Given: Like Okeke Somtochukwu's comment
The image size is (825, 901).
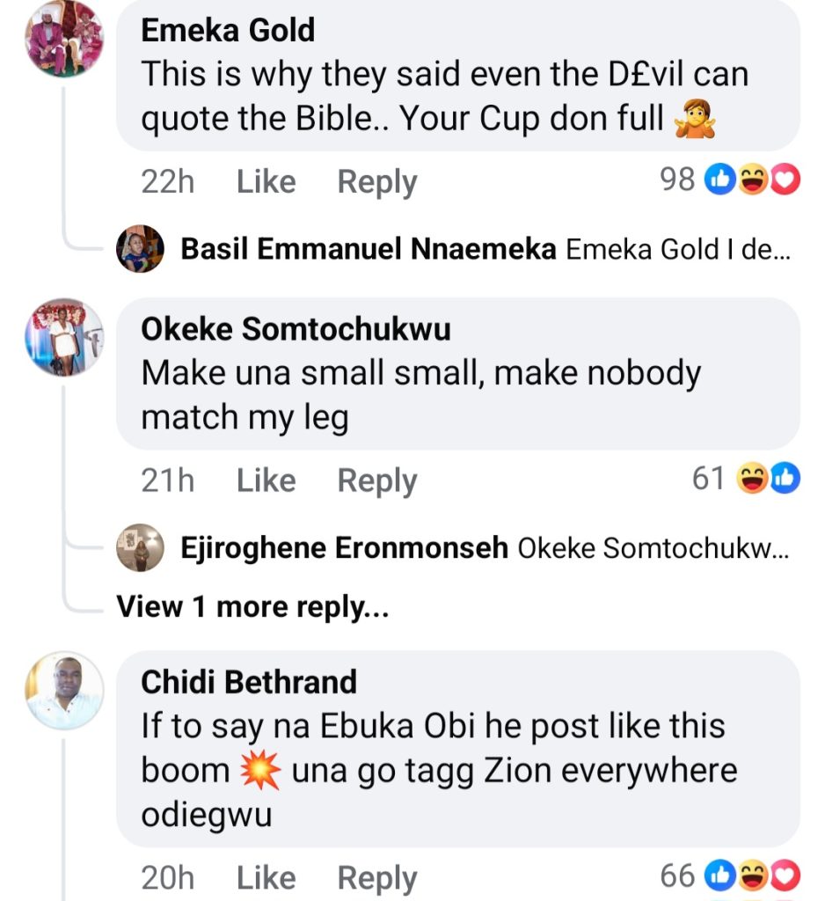Looking at the screenshot, I should [x=266, y=480].
